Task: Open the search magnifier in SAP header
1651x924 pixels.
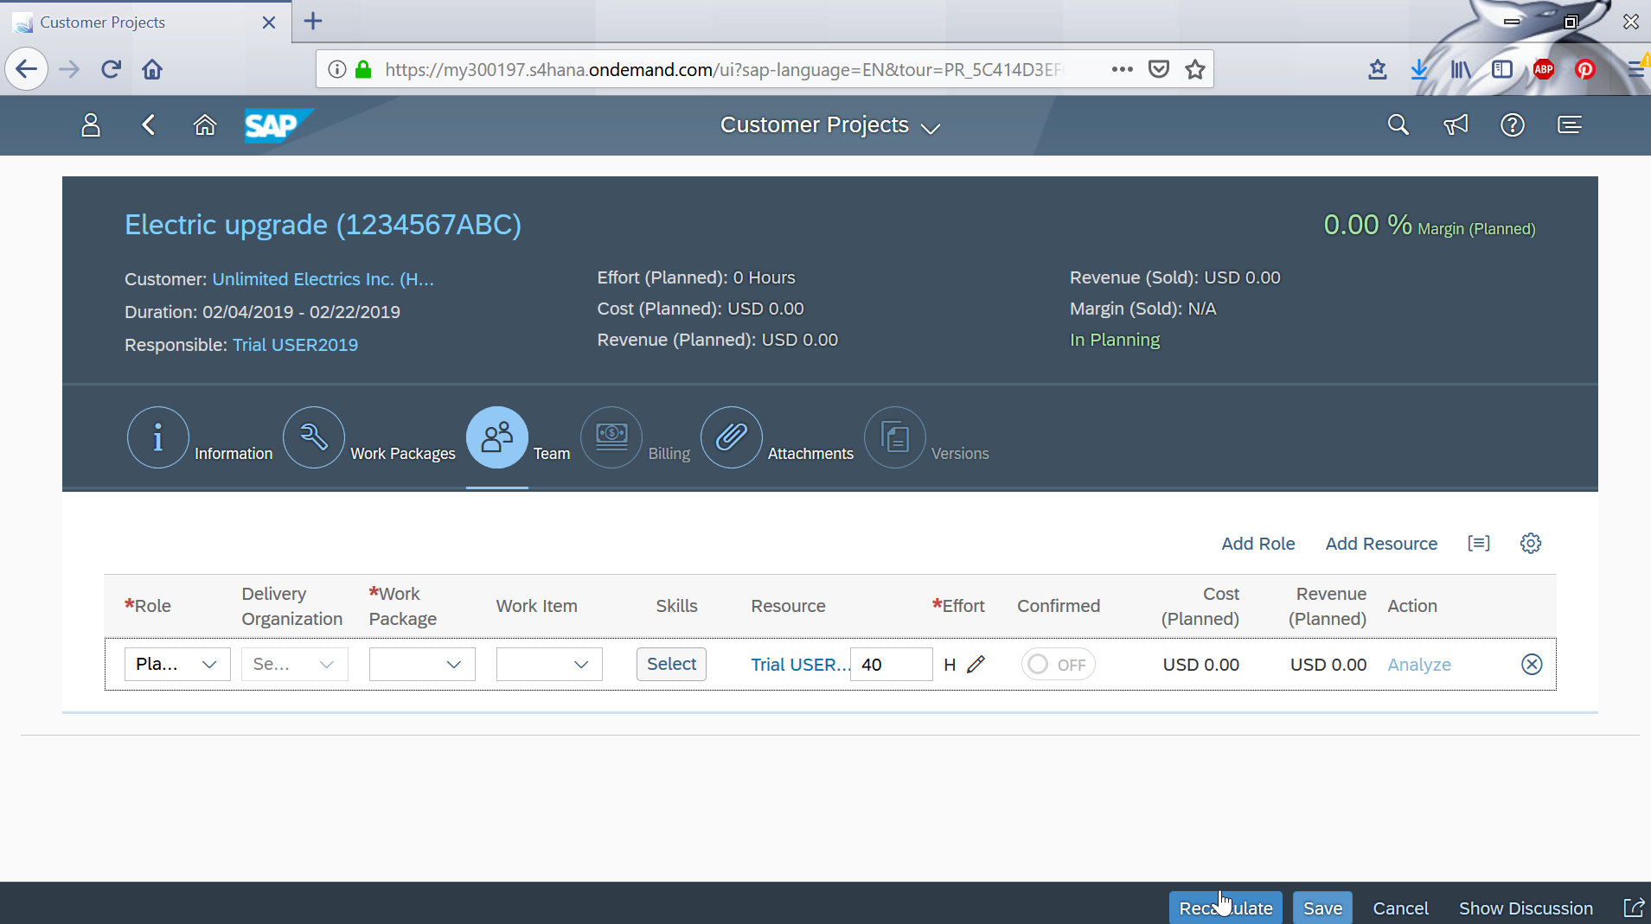Action: [x=1398, y=125]
